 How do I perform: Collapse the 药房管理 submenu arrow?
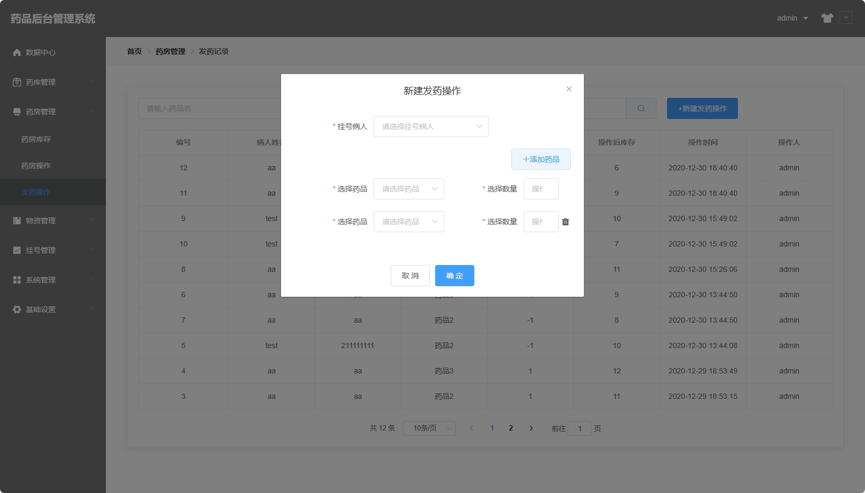93,111
